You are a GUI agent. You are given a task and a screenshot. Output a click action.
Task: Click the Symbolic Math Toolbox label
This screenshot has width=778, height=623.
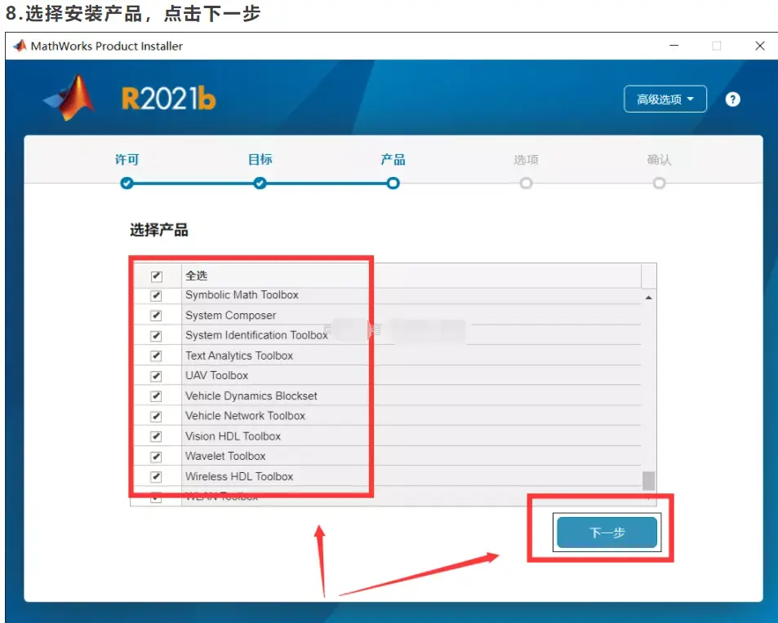[242, 295]
